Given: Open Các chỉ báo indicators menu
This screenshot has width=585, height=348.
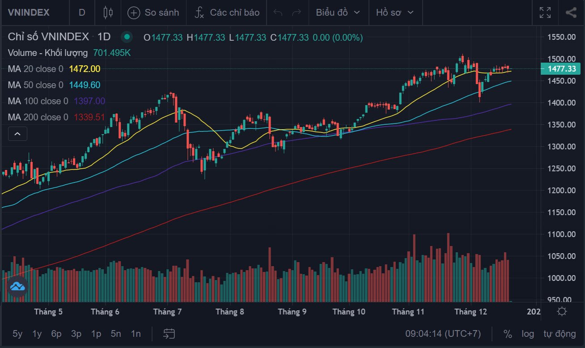Looking at the screenshot, I should 227,13.
